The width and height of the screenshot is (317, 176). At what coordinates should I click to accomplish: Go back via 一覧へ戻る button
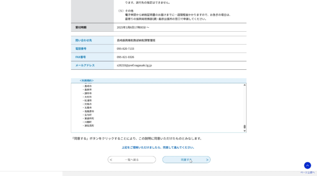point(132,159)
